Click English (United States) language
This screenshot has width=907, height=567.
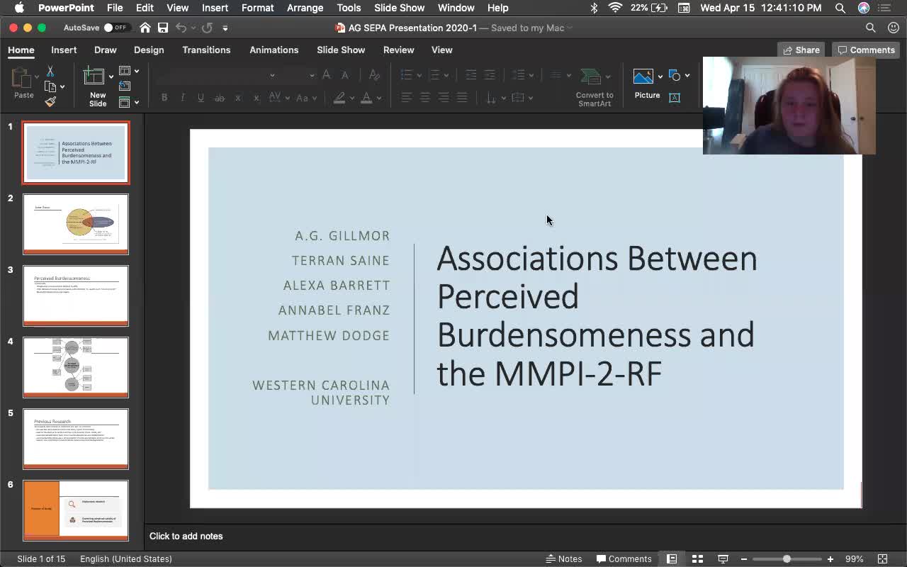point(126,558)
